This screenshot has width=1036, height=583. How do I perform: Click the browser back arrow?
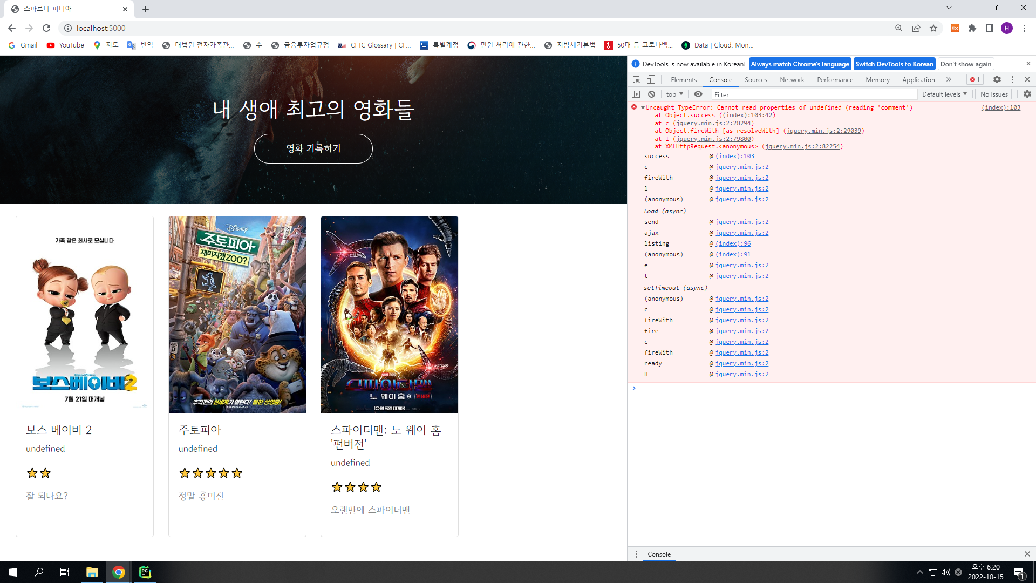[12, 28]
